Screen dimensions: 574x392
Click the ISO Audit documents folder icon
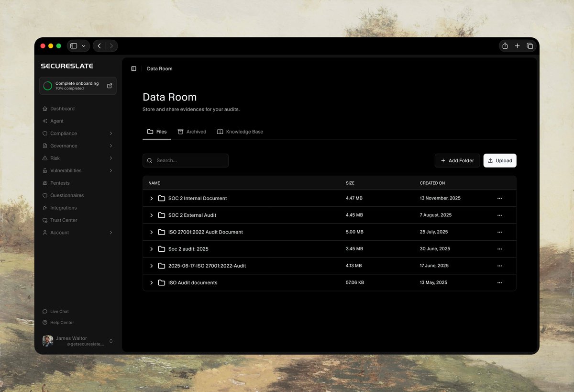162,283
